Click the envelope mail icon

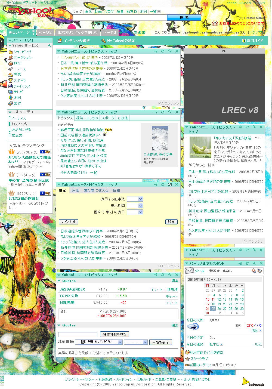(189, 270)
